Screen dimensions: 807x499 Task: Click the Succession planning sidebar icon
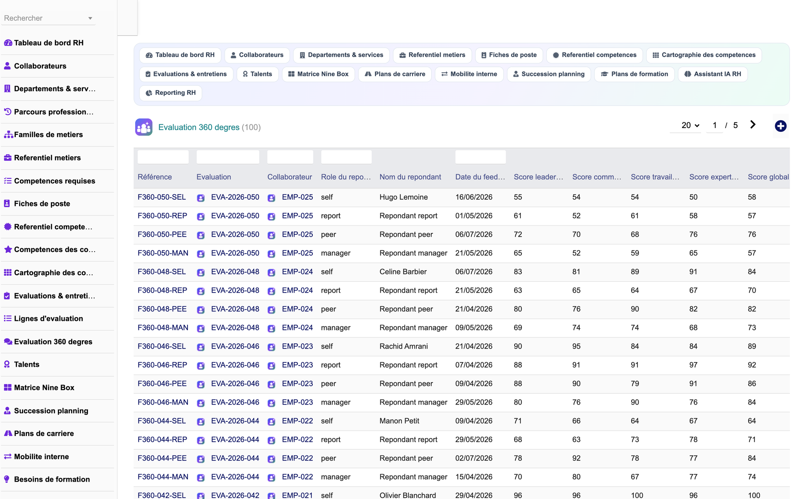[x=7, y=411]
